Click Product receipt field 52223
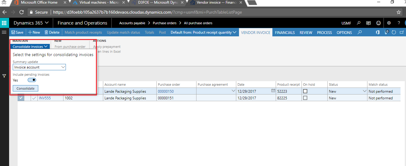 [x=288, y=91]
